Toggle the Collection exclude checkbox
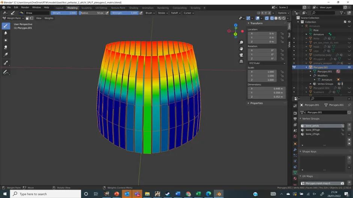 345,22
